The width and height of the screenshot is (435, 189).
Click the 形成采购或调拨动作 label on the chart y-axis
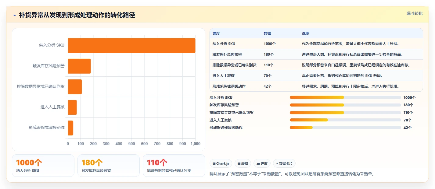coord(47,128)
